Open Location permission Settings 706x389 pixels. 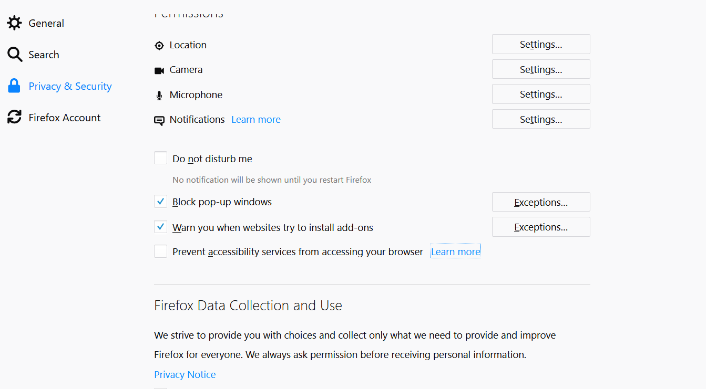click(x=541, y=45)
